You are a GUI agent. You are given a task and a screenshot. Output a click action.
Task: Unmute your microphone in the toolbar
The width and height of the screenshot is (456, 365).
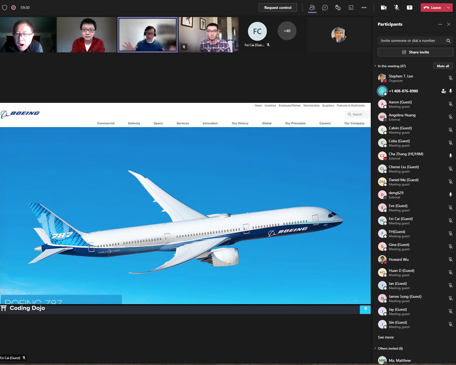397,8
